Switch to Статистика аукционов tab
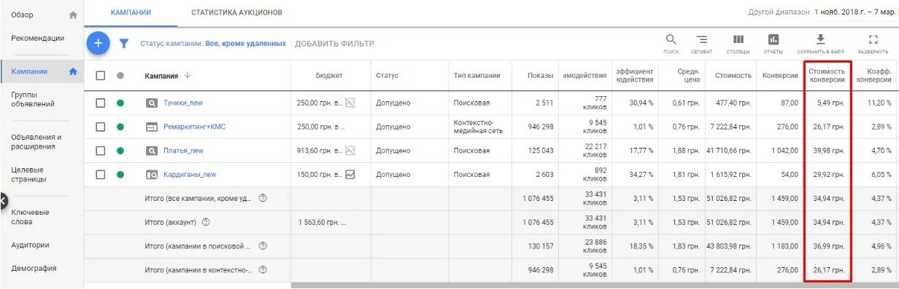Screen dimensions: 899x289 pyautogui.click(x=236, y=13)
